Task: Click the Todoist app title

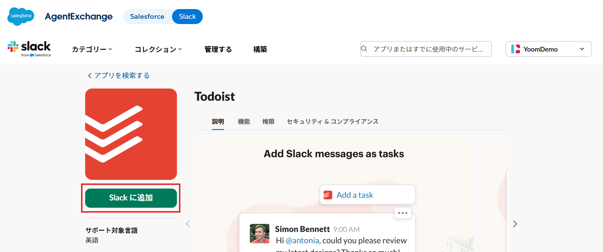Action: pyautogui.click(x=215, y=97)
